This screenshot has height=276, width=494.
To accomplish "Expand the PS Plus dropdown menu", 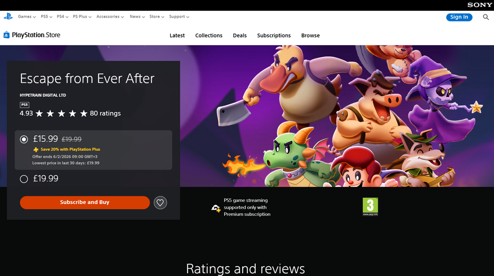I will tap(82, 17).
